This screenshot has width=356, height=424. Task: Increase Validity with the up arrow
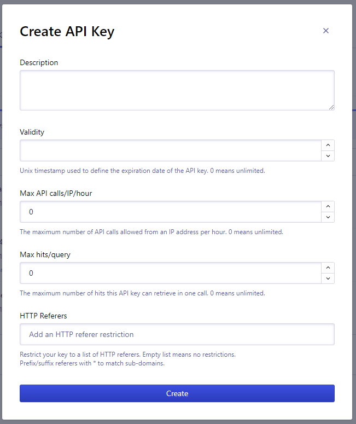(x=328, y=145)
